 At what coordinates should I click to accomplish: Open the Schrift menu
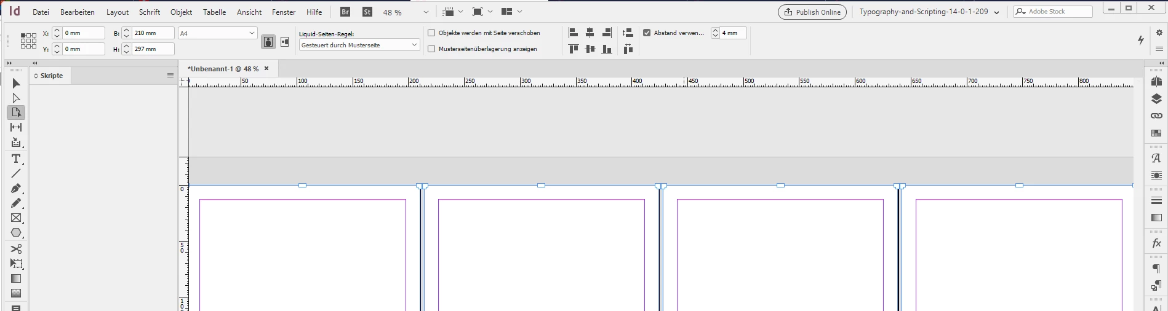click(150, 12)
